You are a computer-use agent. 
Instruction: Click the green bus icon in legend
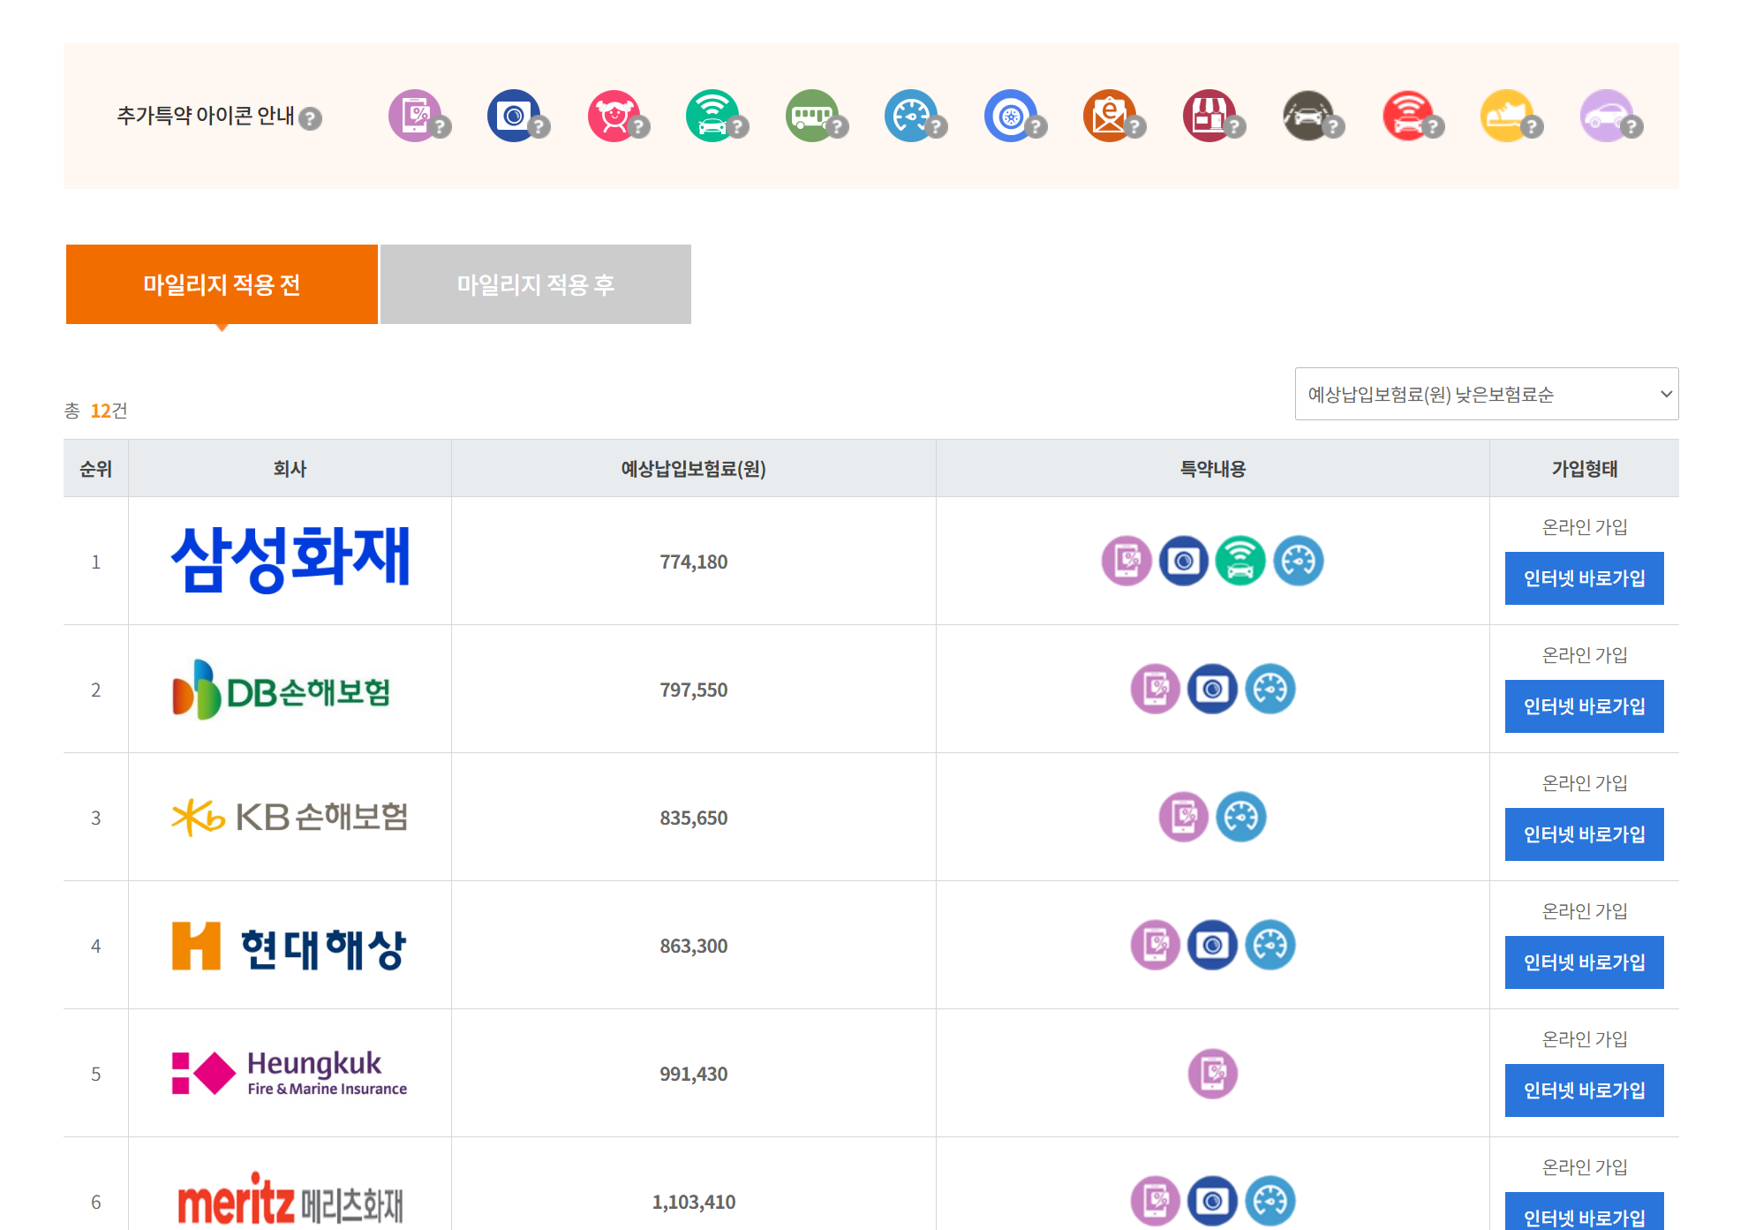pyautogui.click(x=811, y=116)
